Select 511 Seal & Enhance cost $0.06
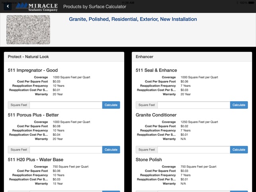The width and height of the screenshot is (256, 192). (x=184, y=81)
